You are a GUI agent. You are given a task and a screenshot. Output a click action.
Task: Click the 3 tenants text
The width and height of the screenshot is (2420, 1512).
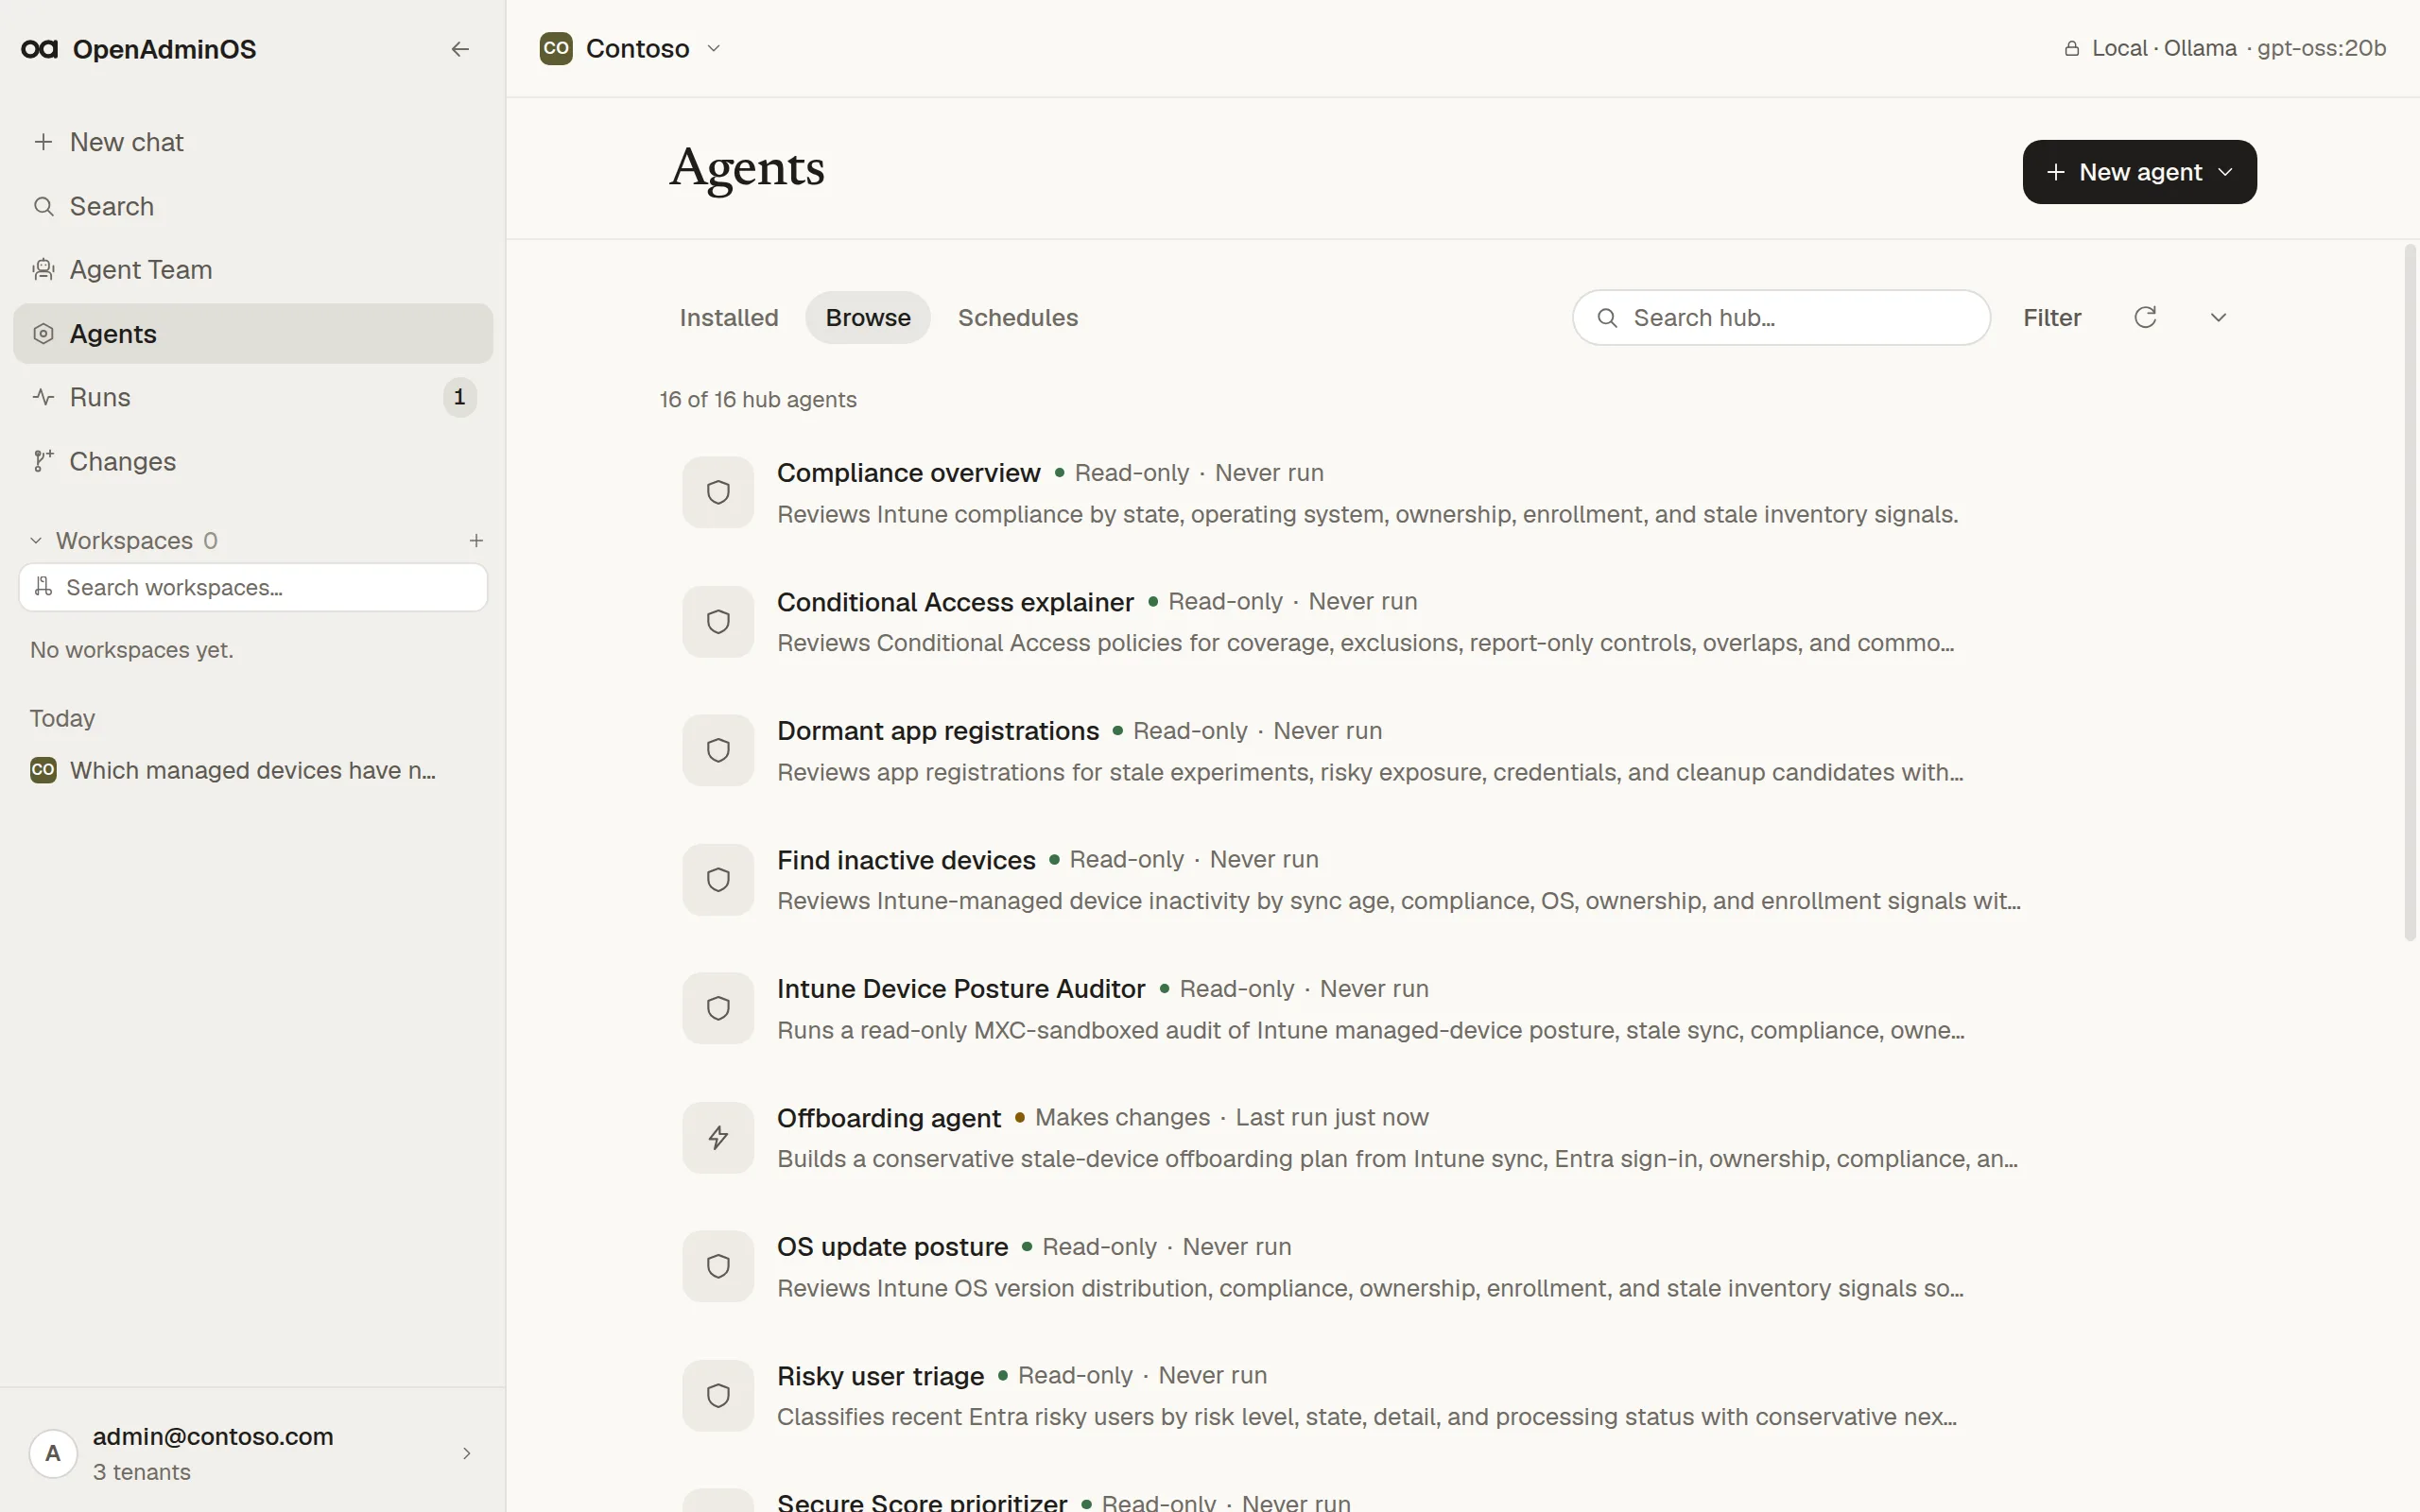pos(142,1472)
